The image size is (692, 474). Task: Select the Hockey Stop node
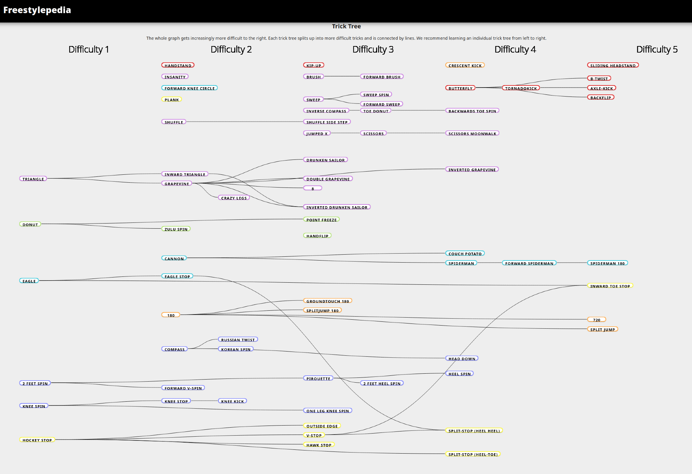pos(37,440)
